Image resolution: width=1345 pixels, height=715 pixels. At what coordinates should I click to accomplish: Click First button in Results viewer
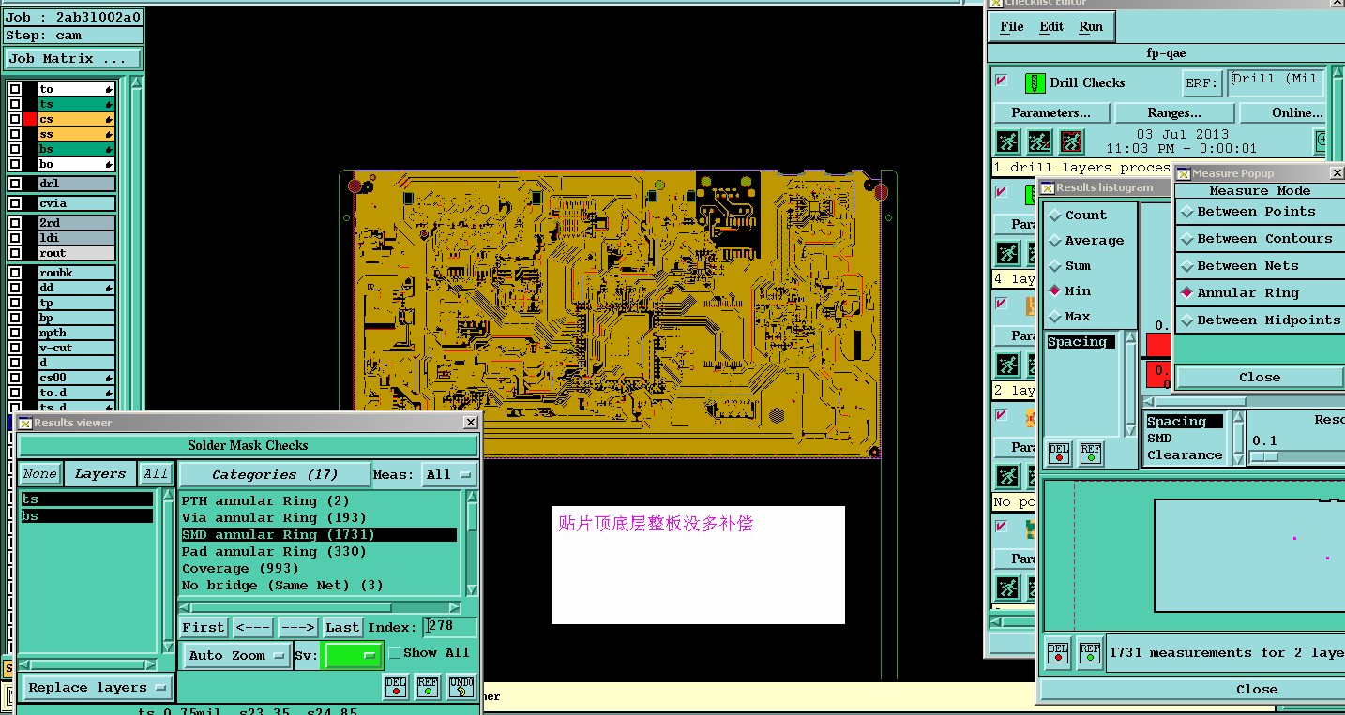click(x=204, y=627)
